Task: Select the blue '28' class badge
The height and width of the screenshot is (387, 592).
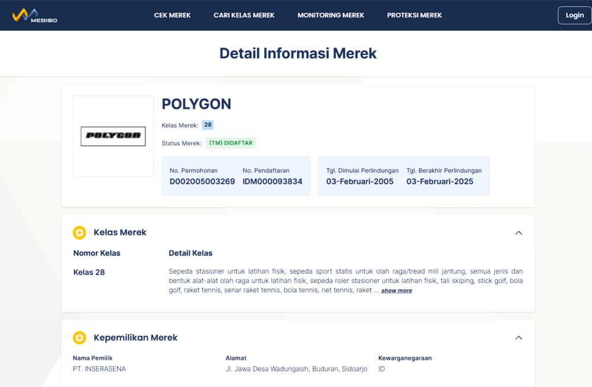Action: click(x=208, y=125)
